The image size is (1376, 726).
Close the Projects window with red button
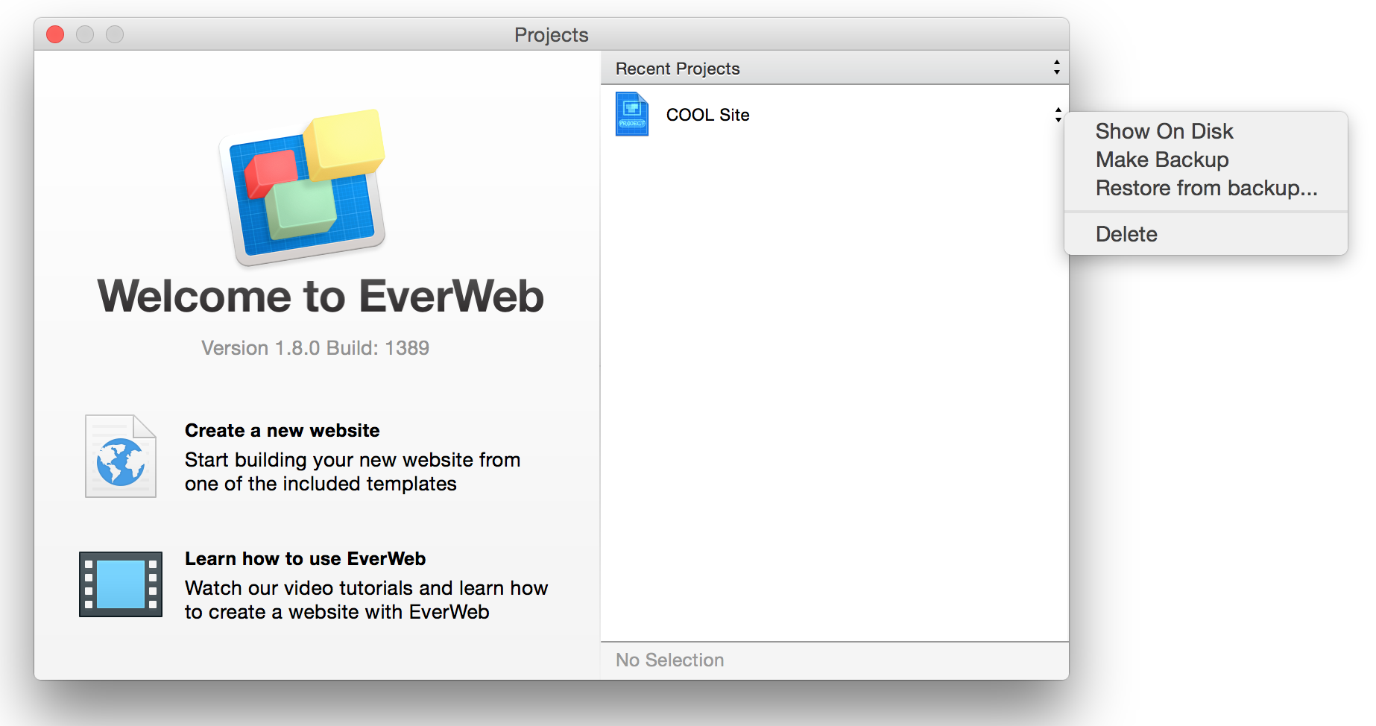pos(55,34)
